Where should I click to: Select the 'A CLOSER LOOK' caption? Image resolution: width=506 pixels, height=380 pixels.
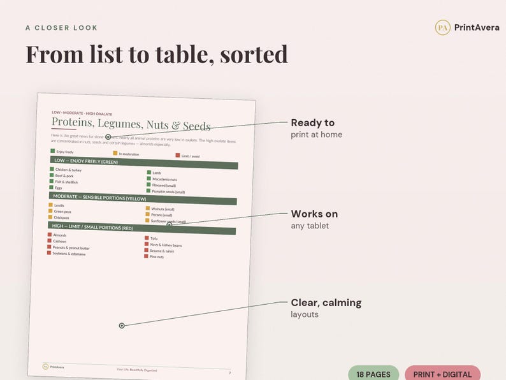click(x=61, y=28)
